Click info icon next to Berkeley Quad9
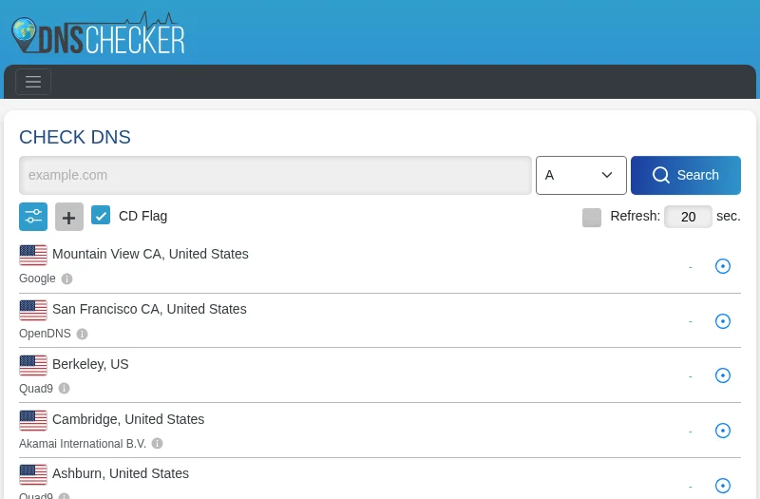Image resolution: width=760 pixels, height=499 pixels. tap(64, 389)
